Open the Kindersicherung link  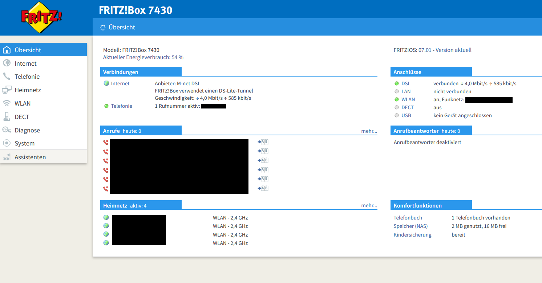coord(413,235)
